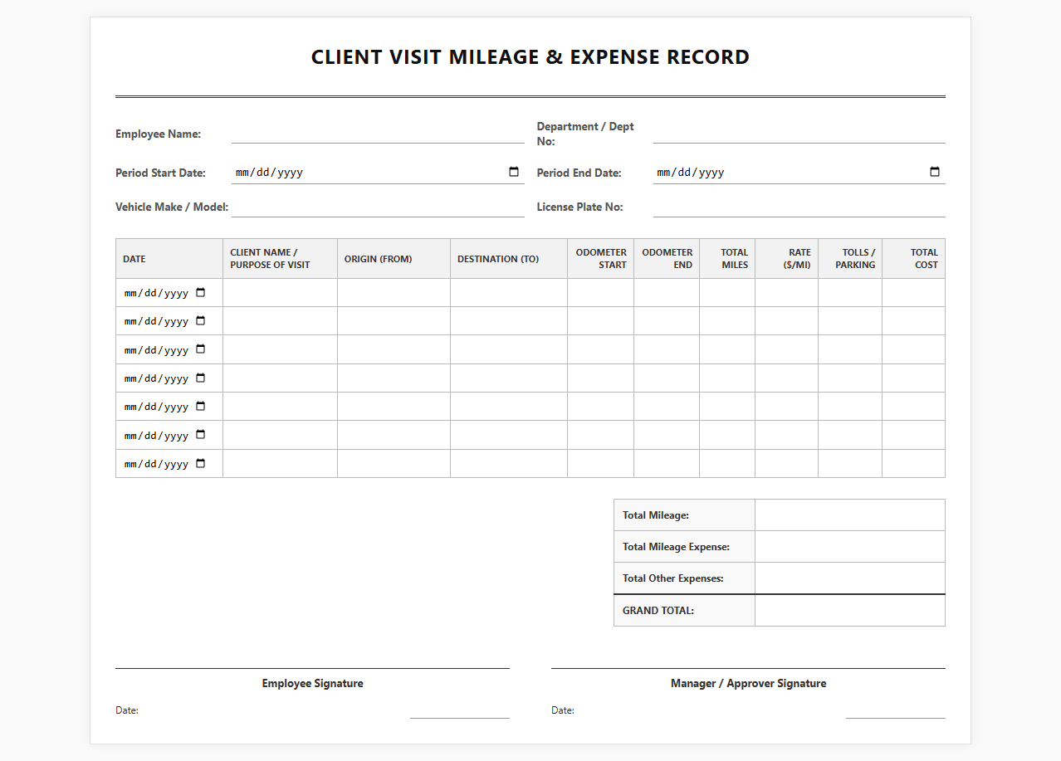Click the Manager / Approver Signature line

click(x=748, y=667)
